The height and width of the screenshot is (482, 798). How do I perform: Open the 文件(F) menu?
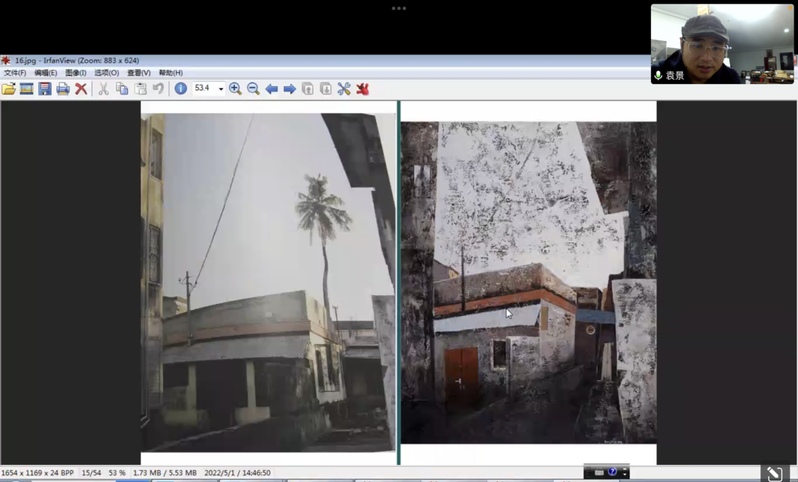(x=15, y=73)
